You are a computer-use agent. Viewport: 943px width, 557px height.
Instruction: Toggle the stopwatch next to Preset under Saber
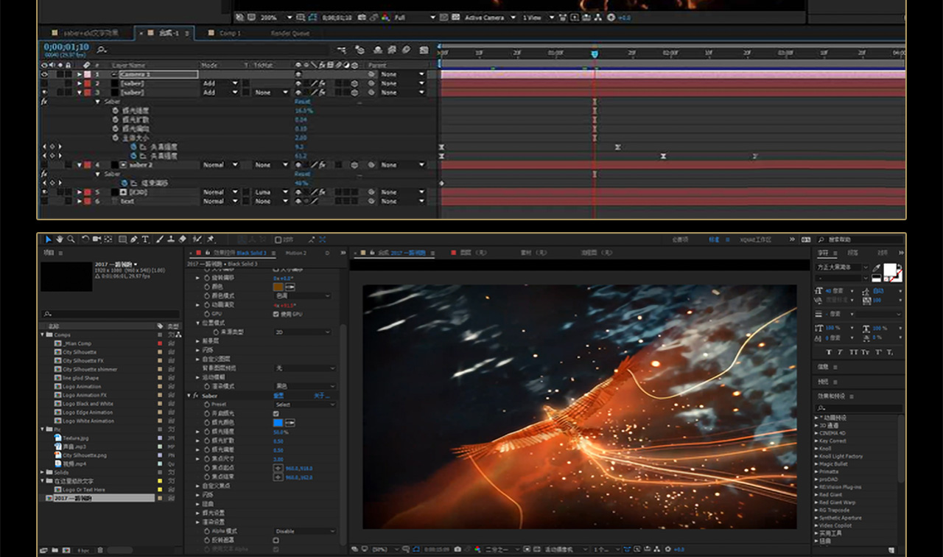pos(206,404)
